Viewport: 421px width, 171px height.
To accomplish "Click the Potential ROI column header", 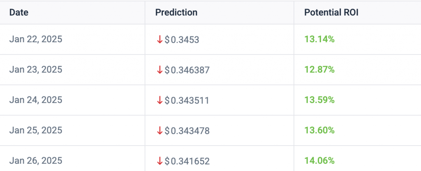I will [x=331, y=13].
